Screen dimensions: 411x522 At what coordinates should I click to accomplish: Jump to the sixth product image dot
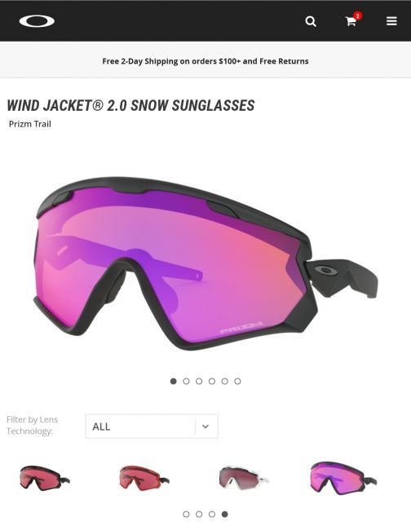pos(237,381)
